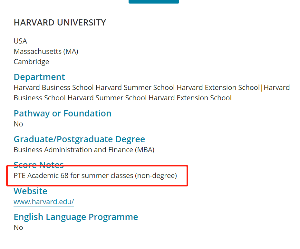This screenshot has height=249, width=300.
Task: Click the Score Notes heading
Action: point(39,165)
